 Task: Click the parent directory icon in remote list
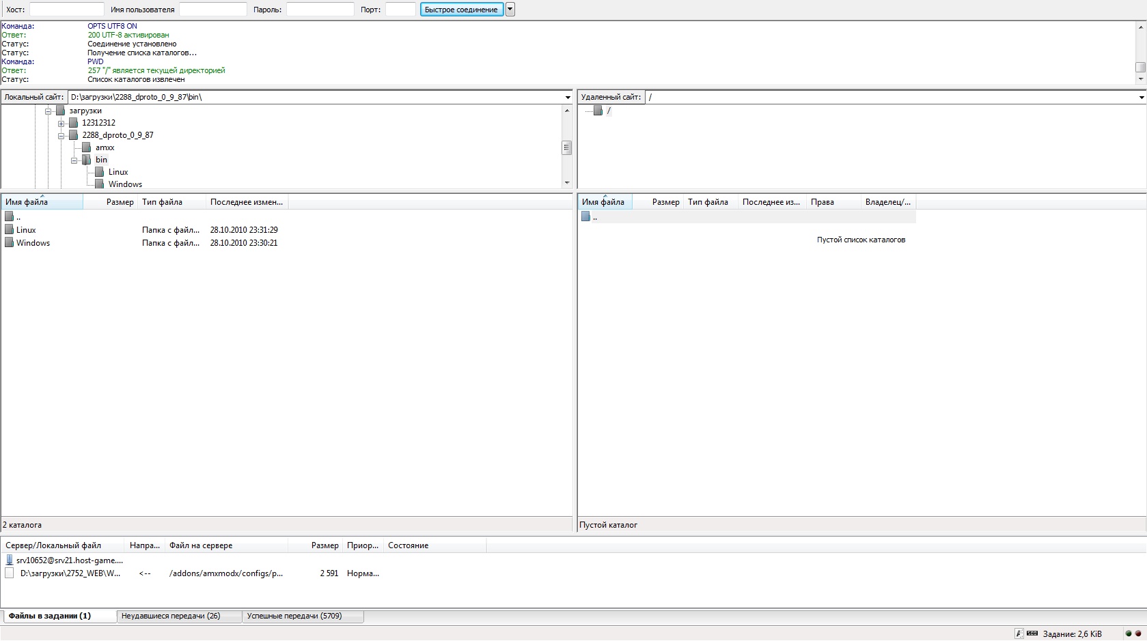click(586, 216)
